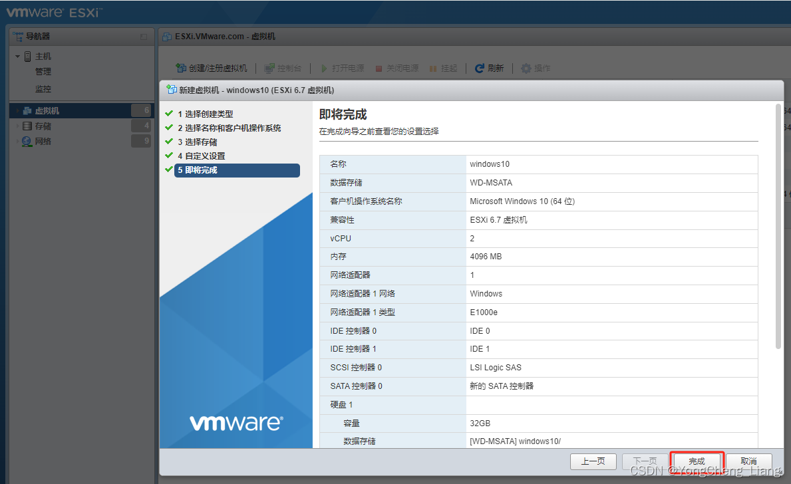Click the new virtual machine dialog title icon

pos(172,90)
